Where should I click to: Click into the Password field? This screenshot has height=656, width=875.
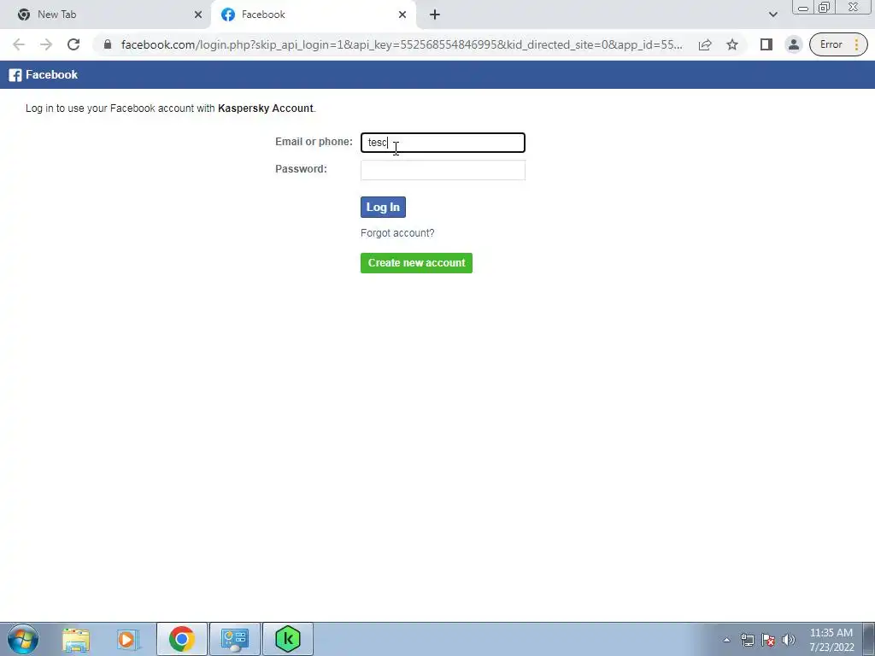point(443,170)
